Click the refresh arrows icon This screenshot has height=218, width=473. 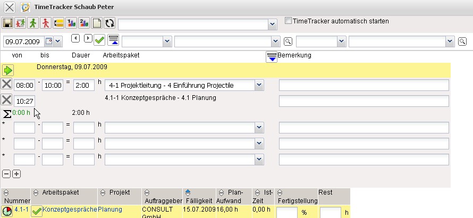click(x=109, y=23)
